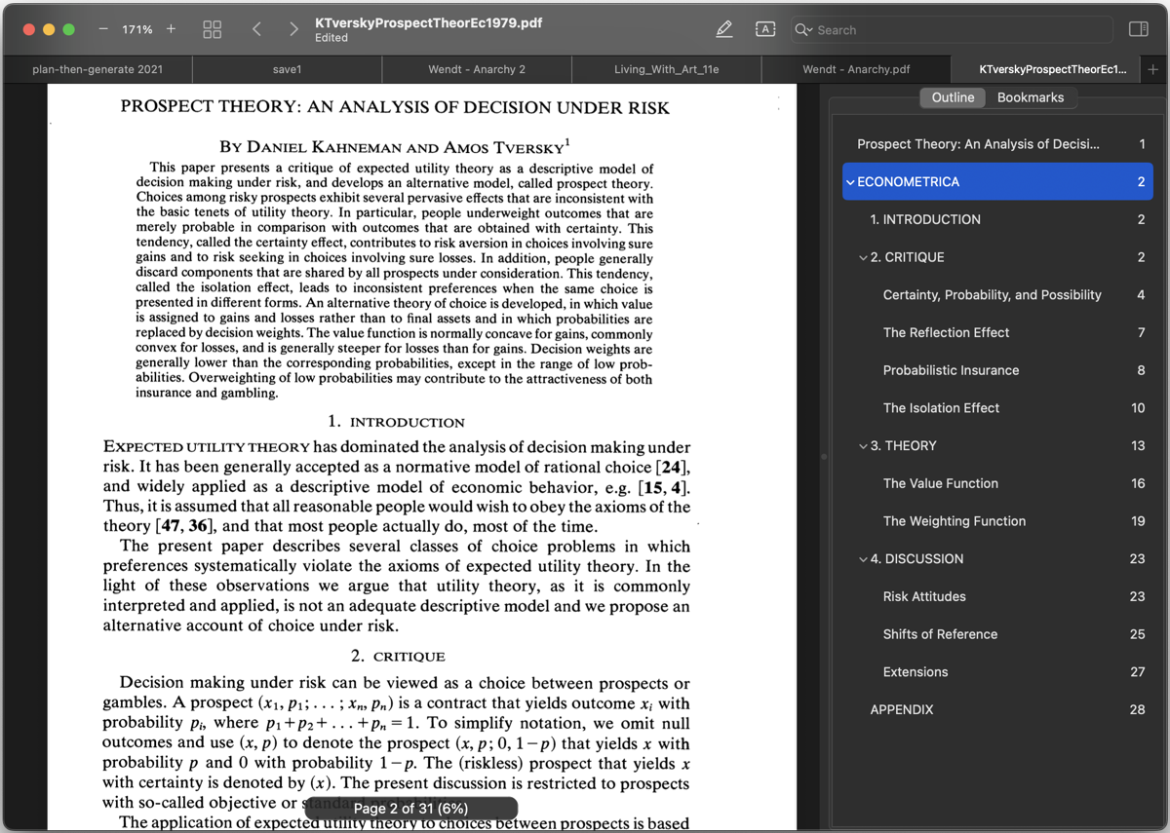Click the 2. CRITIQUE outline label

[907, 257]
